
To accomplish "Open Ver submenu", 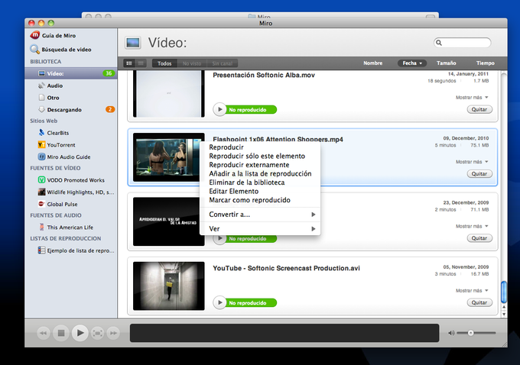I will 260,228.
